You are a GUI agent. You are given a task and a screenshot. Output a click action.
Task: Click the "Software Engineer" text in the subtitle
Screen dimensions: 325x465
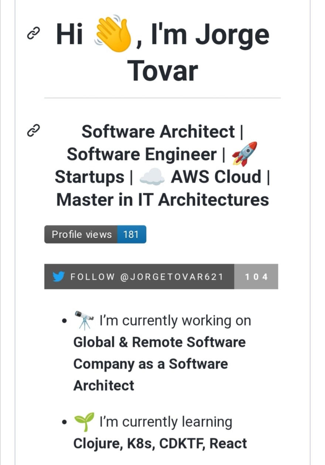[142, 154]
